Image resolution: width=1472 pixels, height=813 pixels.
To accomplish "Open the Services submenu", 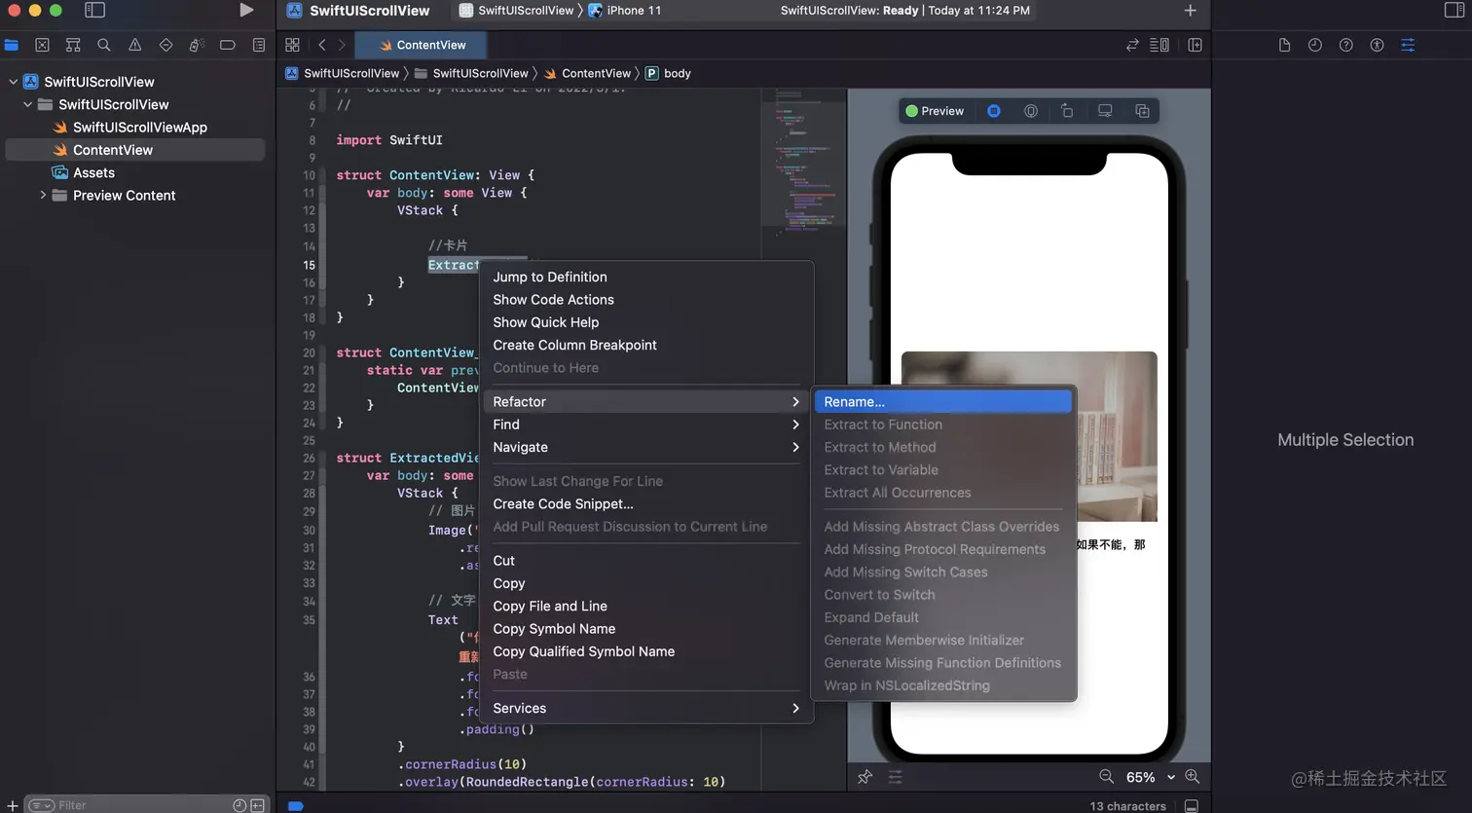I will tap(647, 708).
